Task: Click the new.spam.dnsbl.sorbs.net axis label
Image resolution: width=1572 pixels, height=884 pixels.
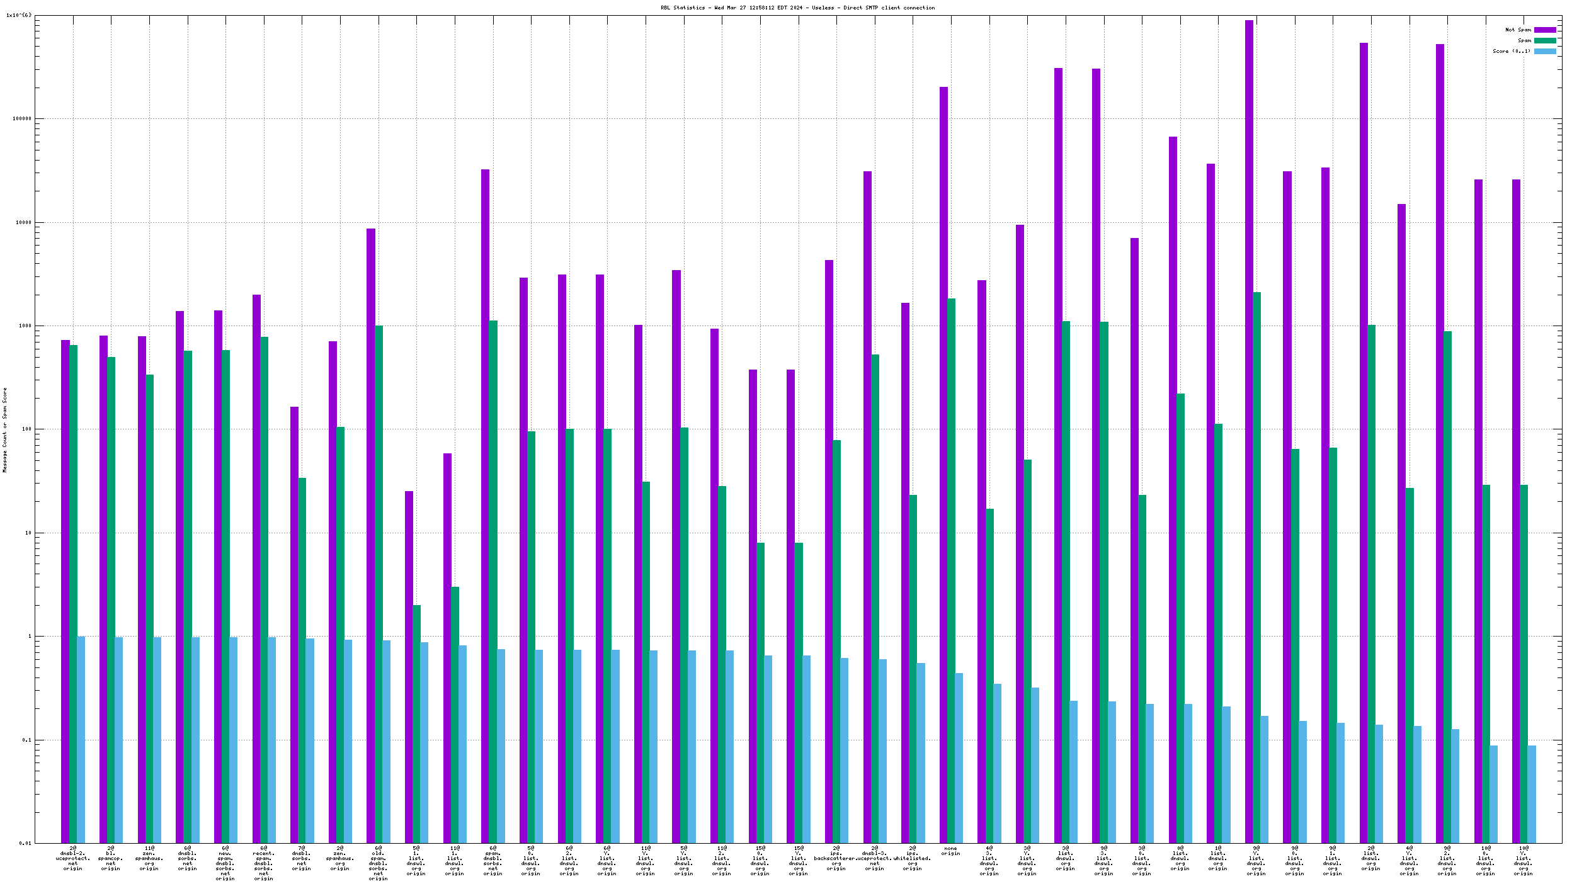Action: tap(225, 863)
